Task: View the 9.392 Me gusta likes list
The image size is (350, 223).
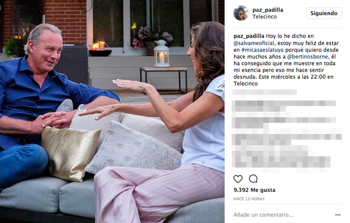Action: point(254,190)
